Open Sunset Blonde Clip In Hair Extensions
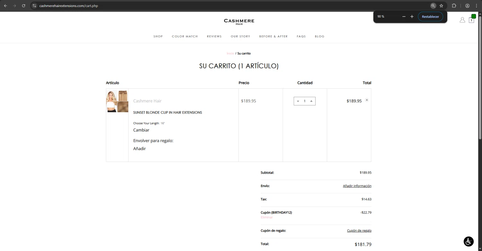Screen dimensions: 482x251 click(x=167, y=112)
